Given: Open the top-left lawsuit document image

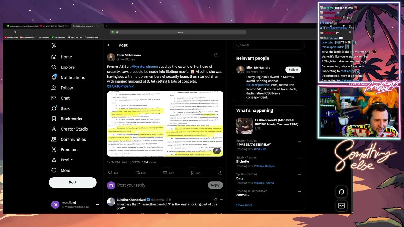Looking at the screenshot, I should point(136,107).
